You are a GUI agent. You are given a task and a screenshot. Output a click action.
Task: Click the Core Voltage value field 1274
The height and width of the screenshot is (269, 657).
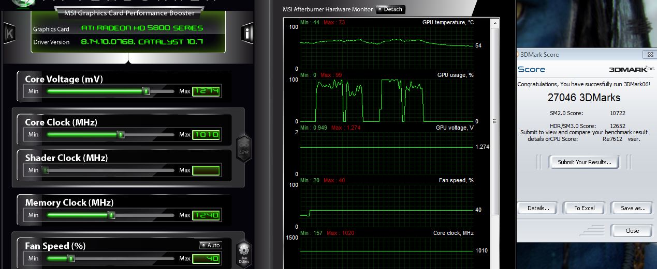tap(207, 91)
